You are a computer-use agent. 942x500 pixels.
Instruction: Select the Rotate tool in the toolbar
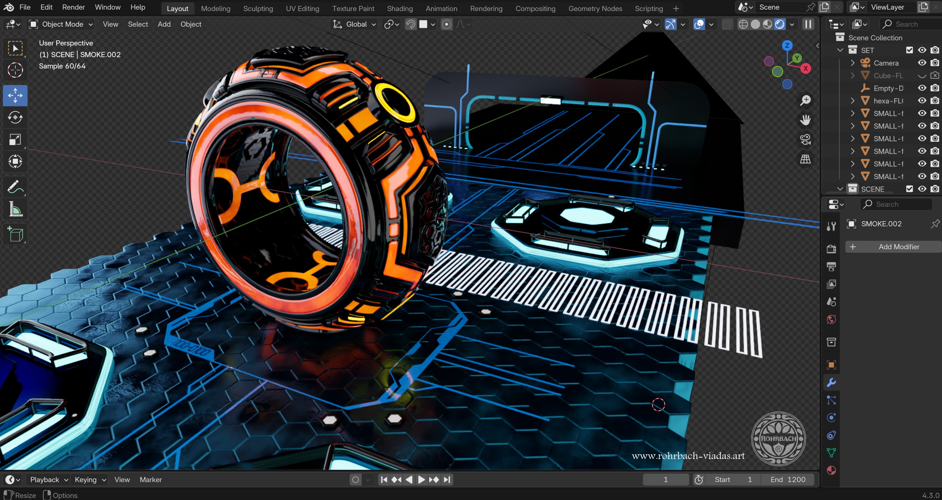(x=15, y=118)
